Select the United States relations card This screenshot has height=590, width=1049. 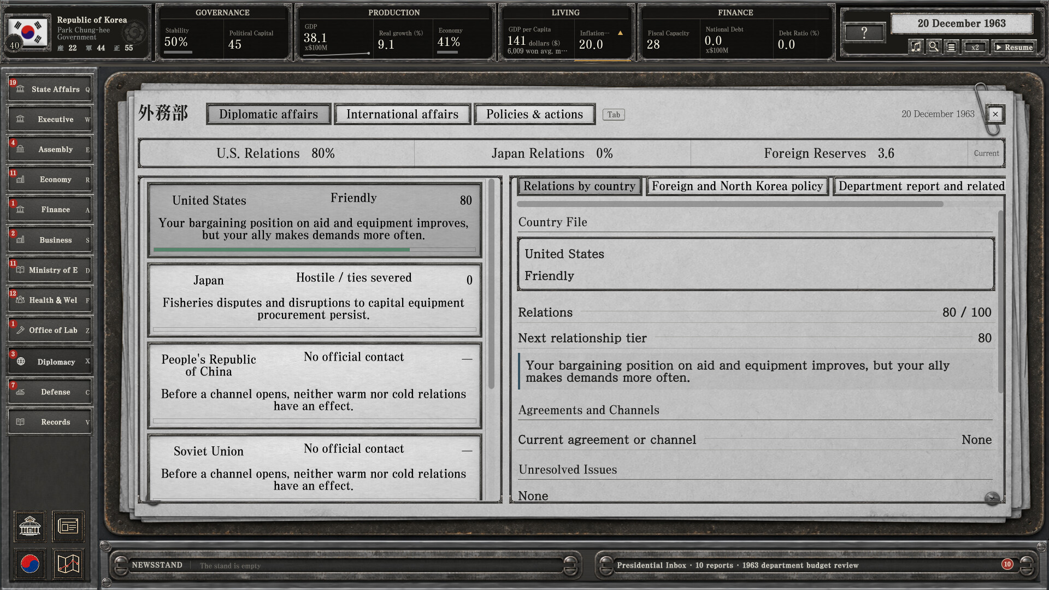click(314, 220)
